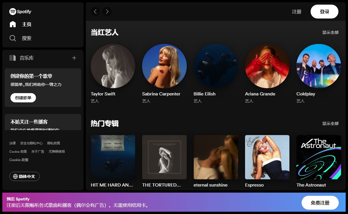
Task: Open 音乐库 label in sidebar
Action: click(27, 58)
